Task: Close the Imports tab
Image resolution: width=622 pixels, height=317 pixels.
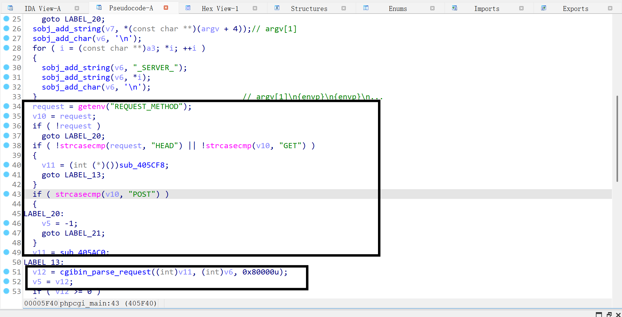Action: (521, 8)
